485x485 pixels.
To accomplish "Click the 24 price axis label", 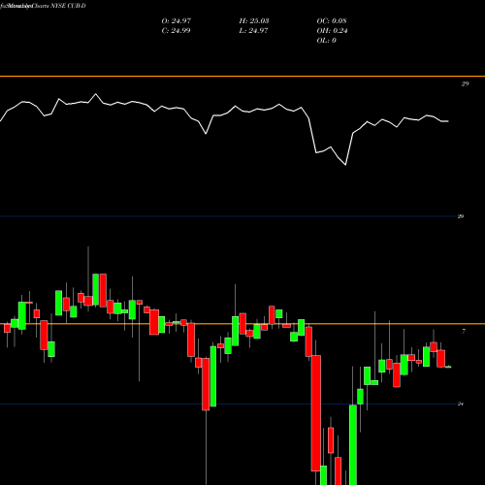I will (x=461, y=404).
